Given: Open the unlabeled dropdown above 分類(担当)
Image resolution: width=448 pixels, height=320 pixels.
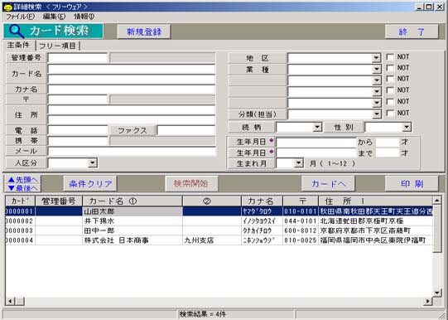Looking at the screenshot, I should pyautogui.click(x=377, y=103).
